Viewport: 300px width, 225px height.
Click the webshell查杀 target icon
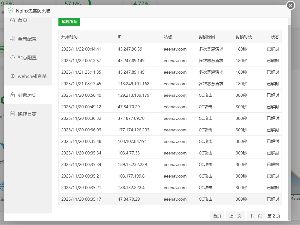click(12, 76)
